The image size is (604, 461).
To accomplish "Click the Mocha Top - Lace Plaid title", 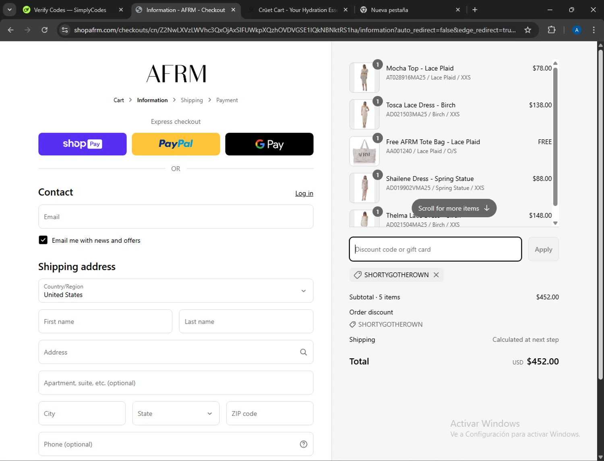I will pos(420,68).
